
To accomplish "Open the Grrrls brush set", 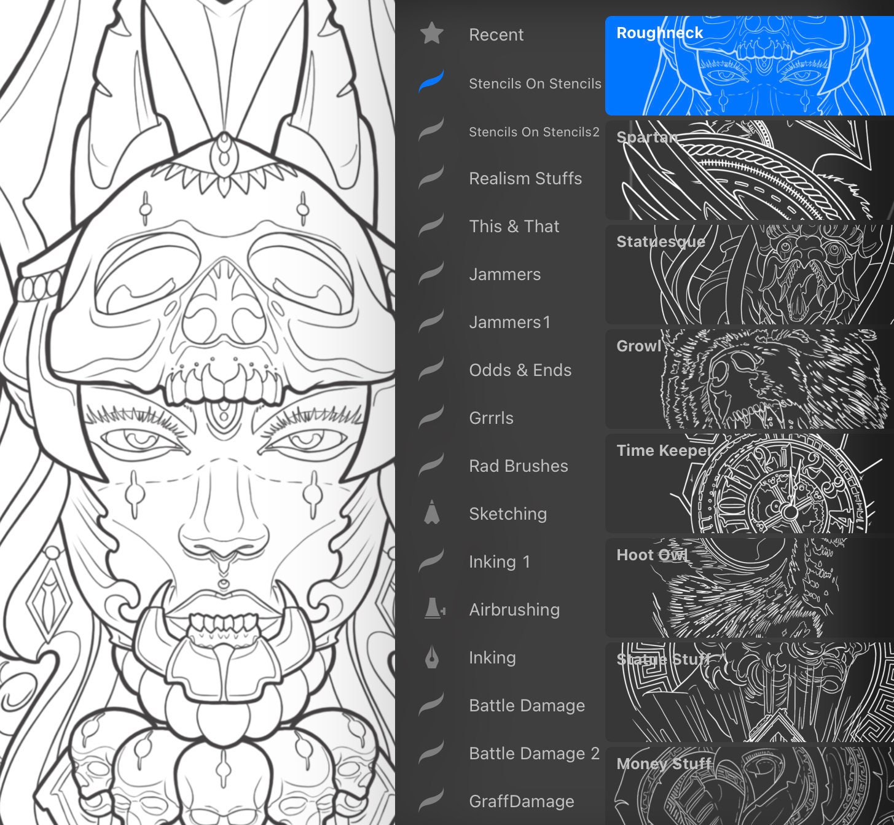I will pos(492,418).
